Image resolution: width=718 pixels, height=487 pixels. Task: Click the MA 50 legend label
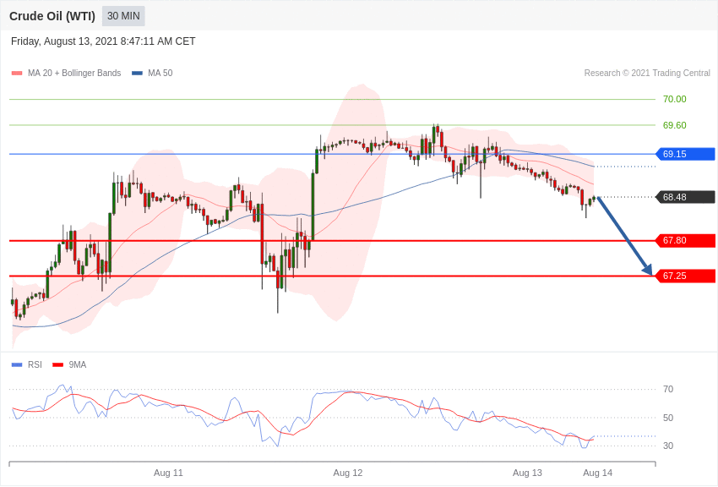point(160,73)
